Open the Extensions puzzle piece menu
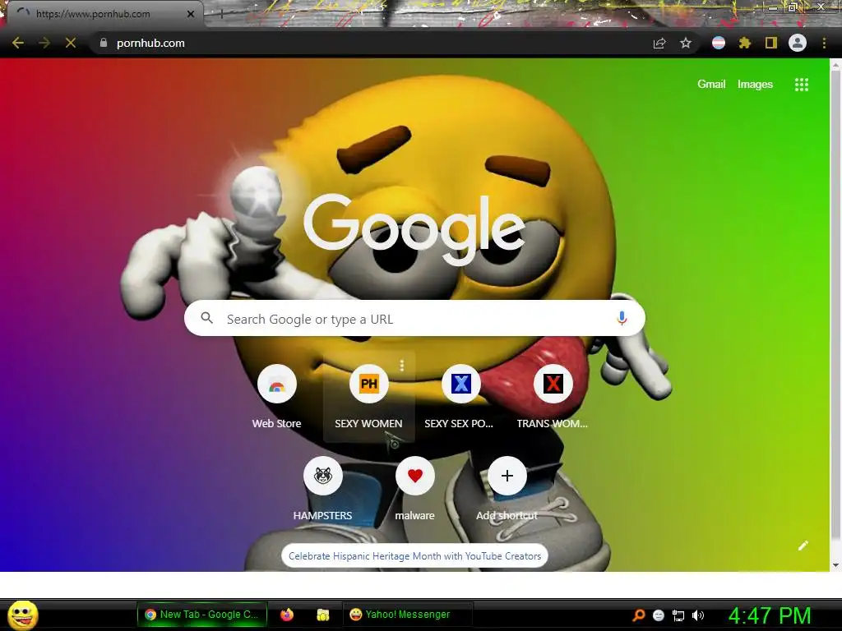 click(x=745, y=43)
